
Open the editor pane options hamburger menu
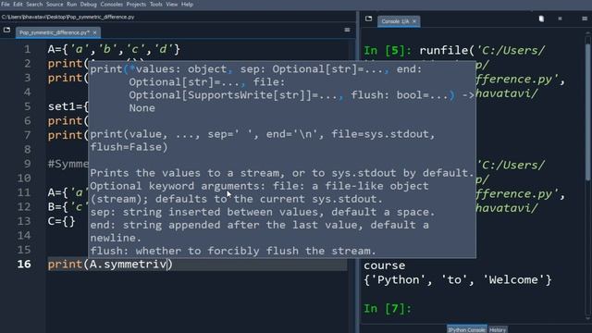point(347,30)
